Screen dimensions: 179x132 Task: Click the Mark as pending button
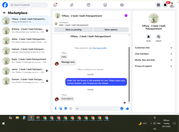tap(73, 30)
